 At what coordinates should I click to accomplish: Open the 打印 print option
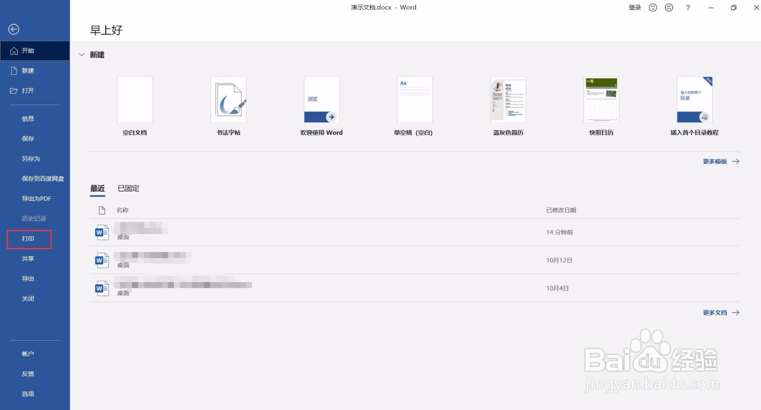tap(29, 239)
